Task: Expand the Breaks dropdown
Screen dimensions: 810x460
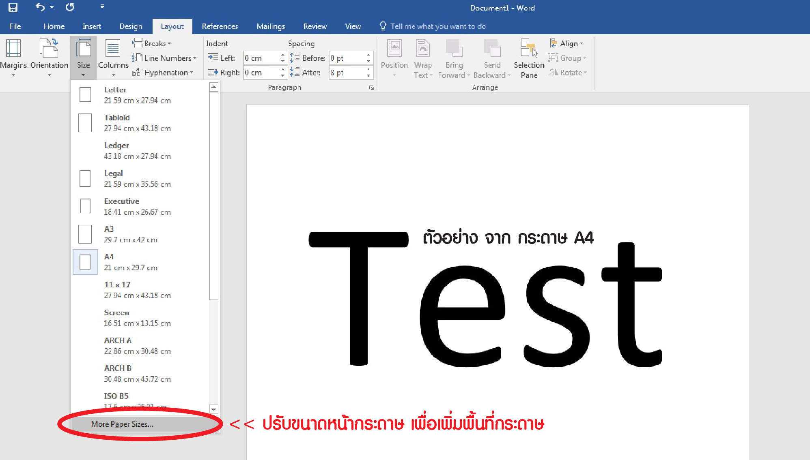Action: (x=152, y=43)
